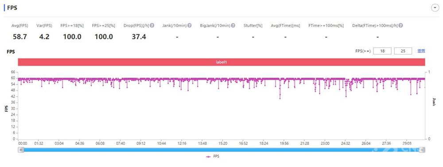
Task: Click the blue reset link beside thresholds
Action: [421, 51]
